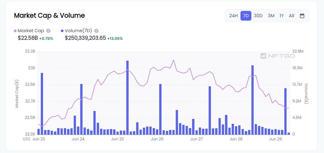
Task: Click the tall volume bar on Jun 23
Action: (x=42, y=104)
